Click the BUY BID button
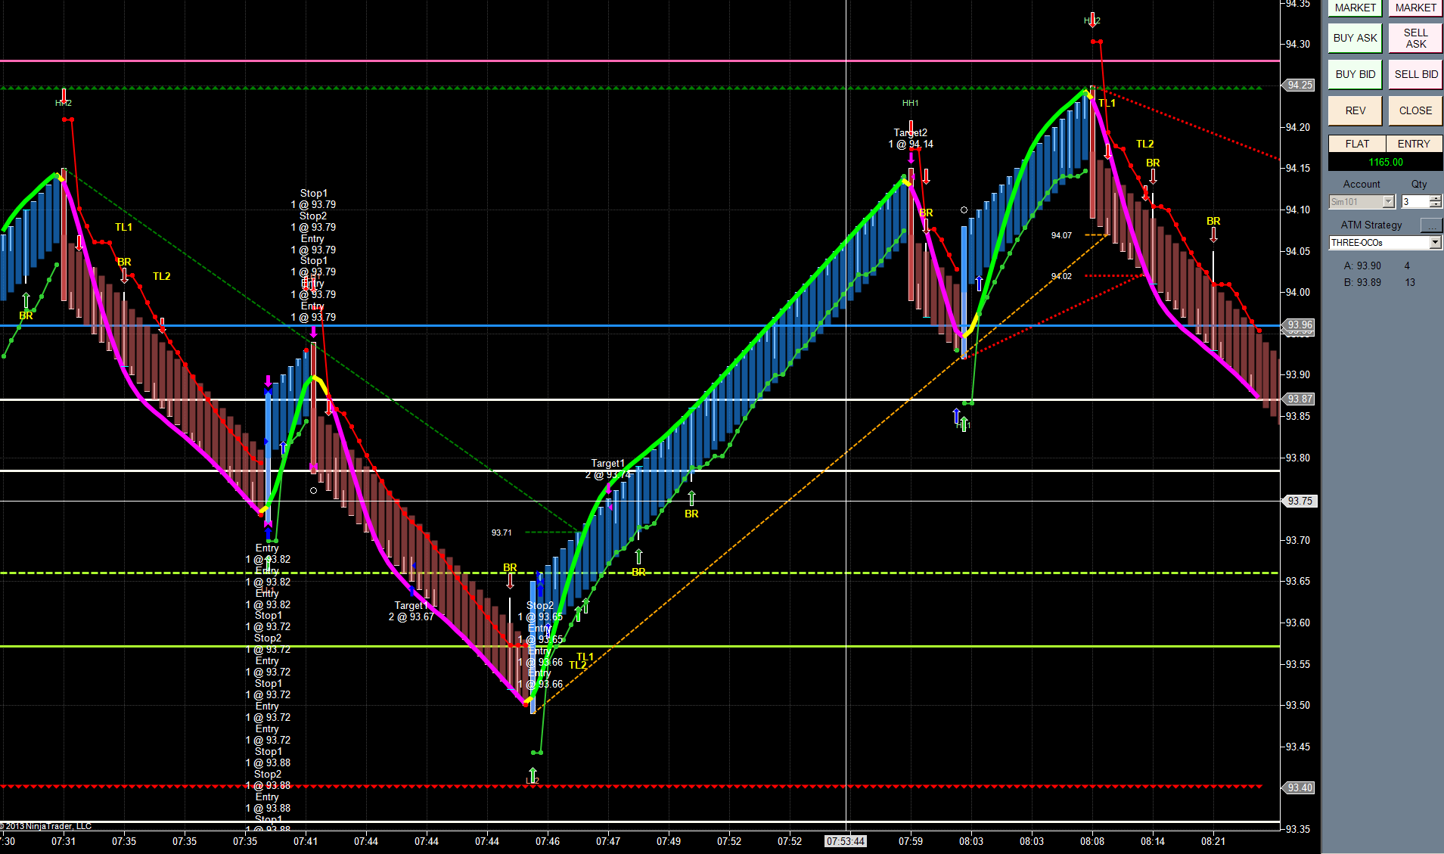This screenshot has width=1444, height=854. (x=1355, y=74)
